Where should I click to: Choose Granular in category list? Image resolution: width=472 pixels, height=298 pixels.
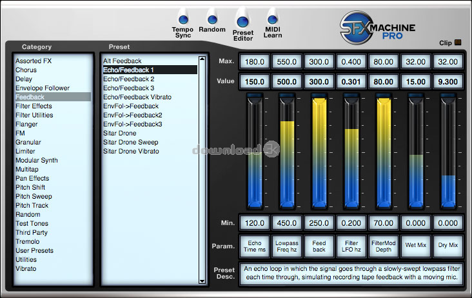click(28, 142)
